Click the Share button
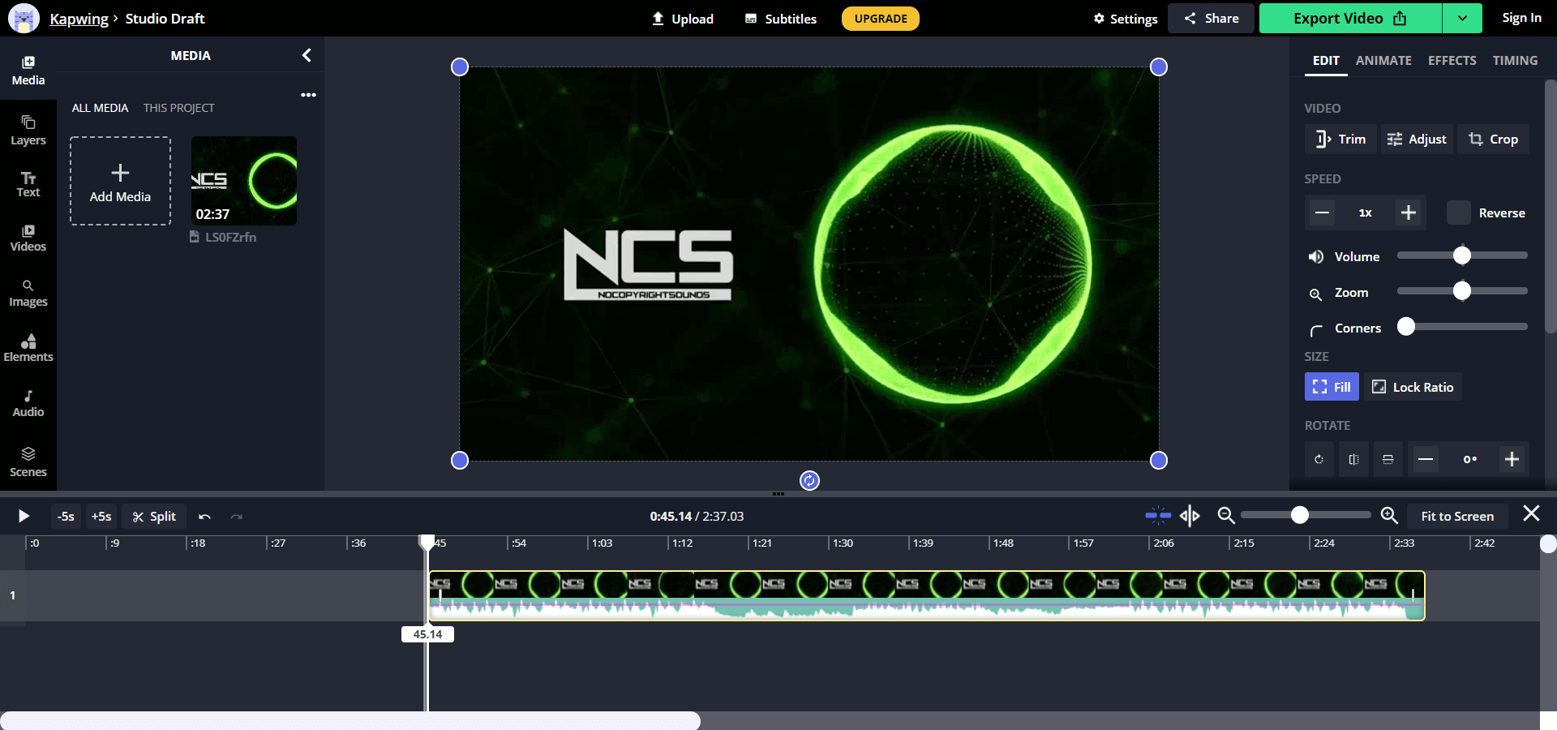The width and height of the screenshot is (1557, 730). (1211, 18)
